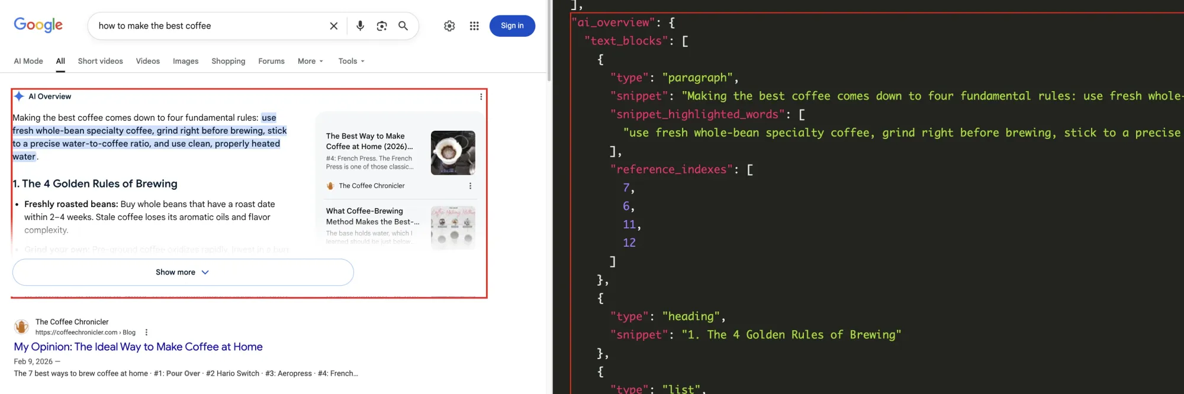Click JSON snippet '1. The 4 Golden Rules of Brewing'
The width and height of the screenshot is (1184, 394).
point(792,334)
